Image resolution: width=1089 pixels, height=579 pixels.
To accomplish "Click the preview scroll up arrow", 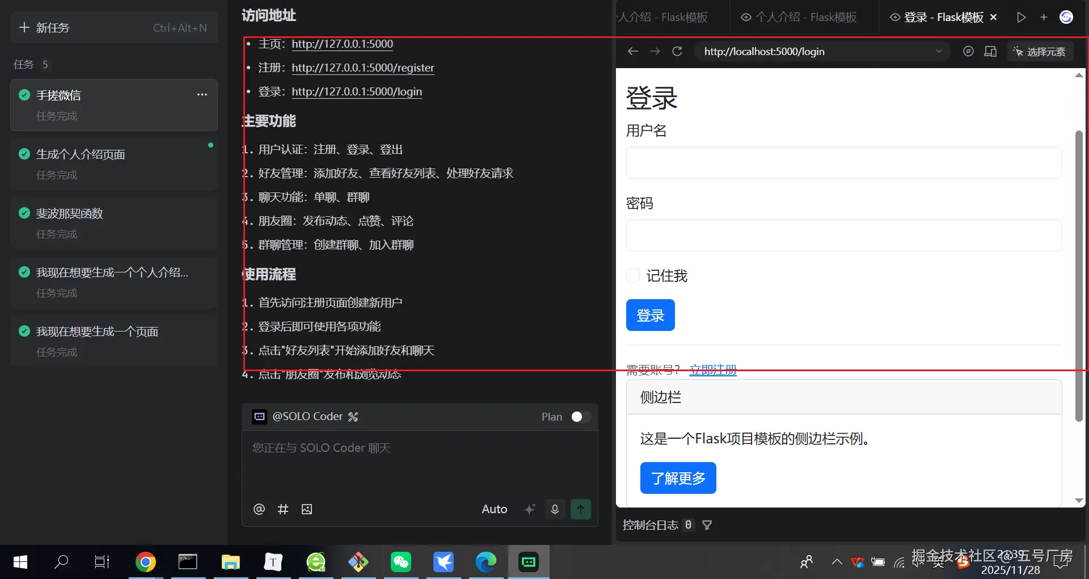I will pos(1079,75).
